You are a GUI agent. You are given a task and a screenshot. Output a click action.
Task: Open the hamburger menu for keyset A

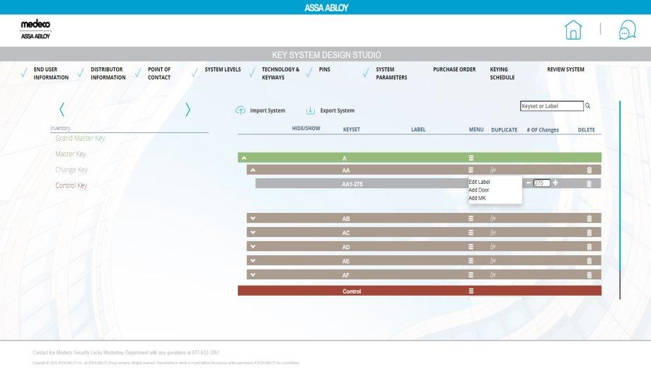click(471, 158)
